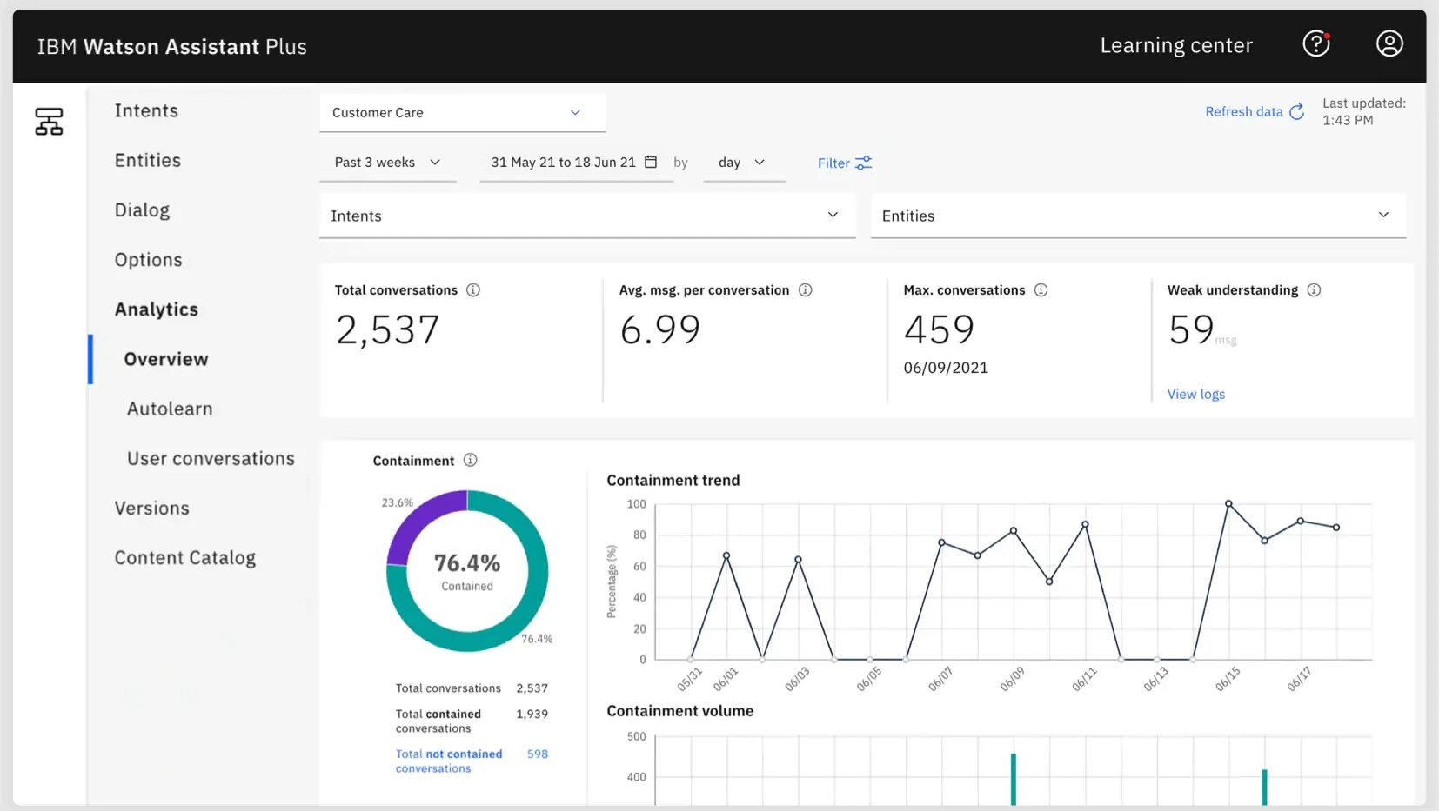The width and height of the screenshot is (1439, 811).
Task: Open the Versions section
Action: coord(152,508)
